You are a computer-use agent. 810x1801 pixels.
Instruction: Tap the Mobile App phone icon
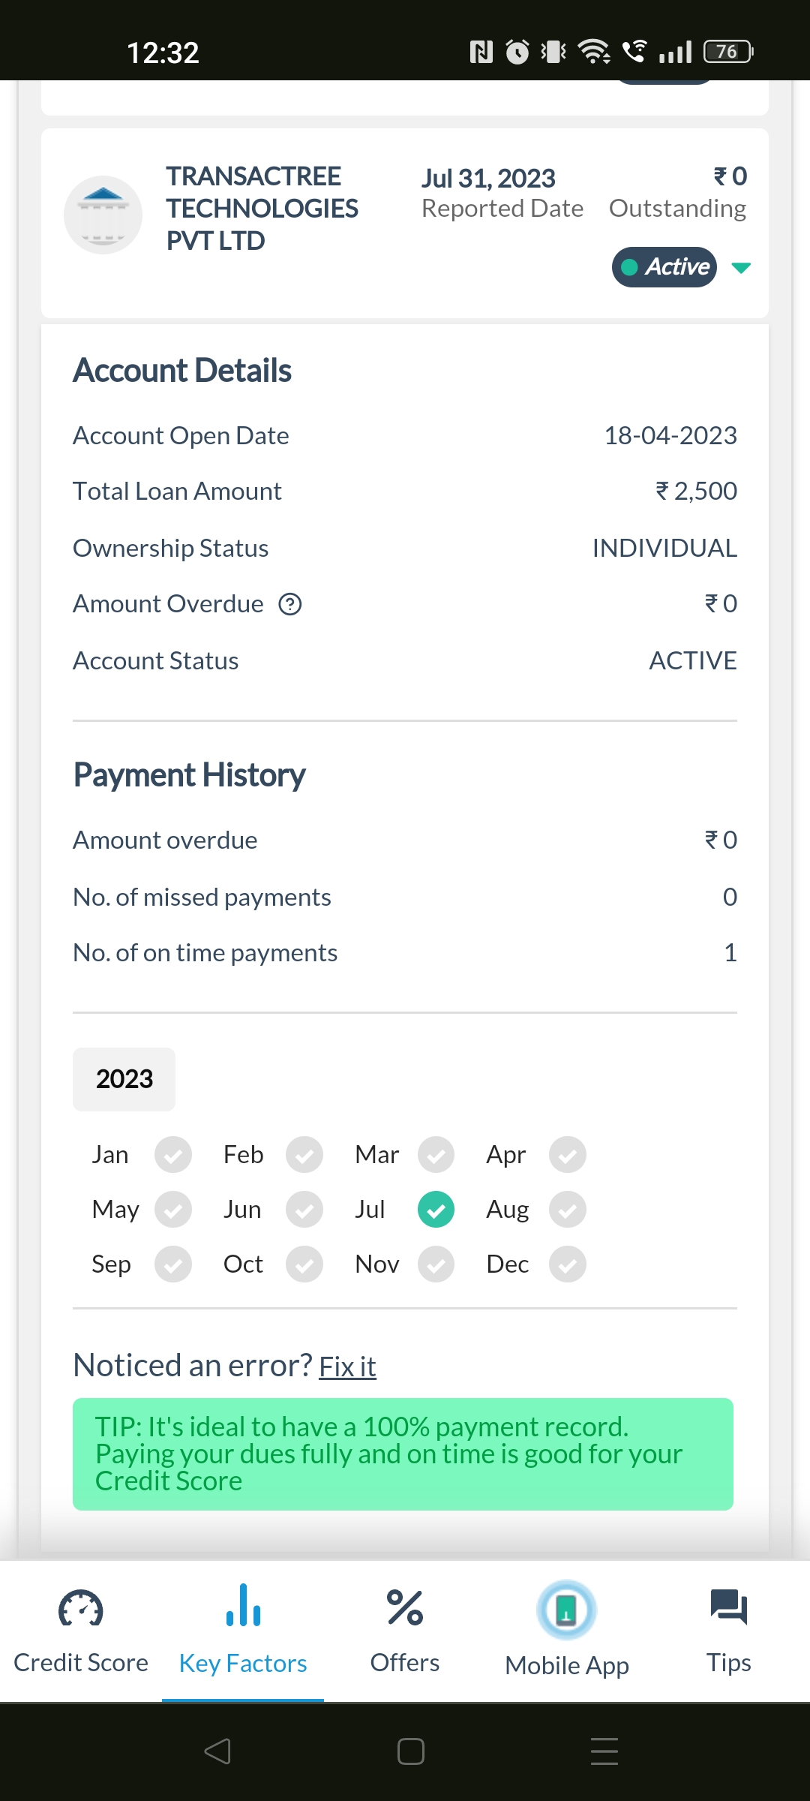pyautogui.click(x=566, y=1610)
